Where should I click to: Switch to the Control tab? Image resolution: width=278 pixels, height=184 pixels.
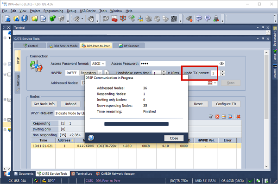(30, 46)
